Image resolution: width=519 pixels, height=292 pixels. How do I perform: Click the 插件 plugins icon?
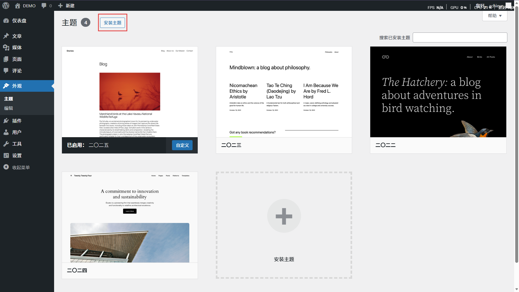(6, 121)
